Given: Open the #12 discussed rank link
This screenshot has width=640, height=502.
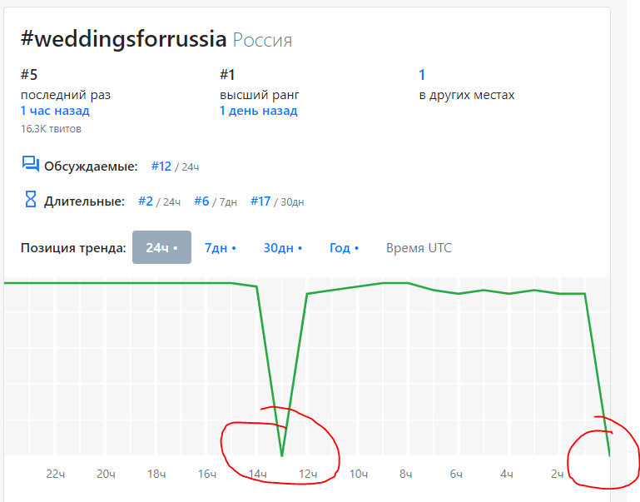Looking at the screenshot, I should [161, 167].
